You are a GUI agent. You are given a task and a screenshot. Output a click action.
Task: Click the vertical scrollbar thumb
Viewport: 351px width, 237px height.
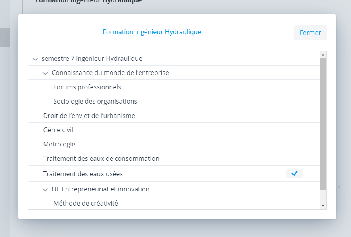click(x=323, y=123)
